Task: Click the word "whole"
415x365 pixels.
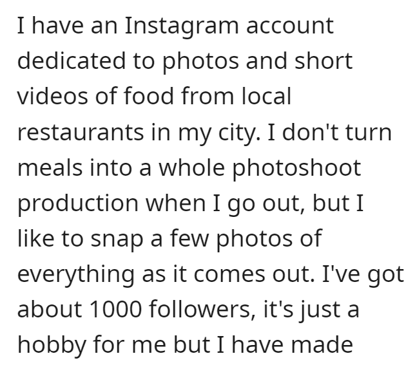Action: click(191, 167)
